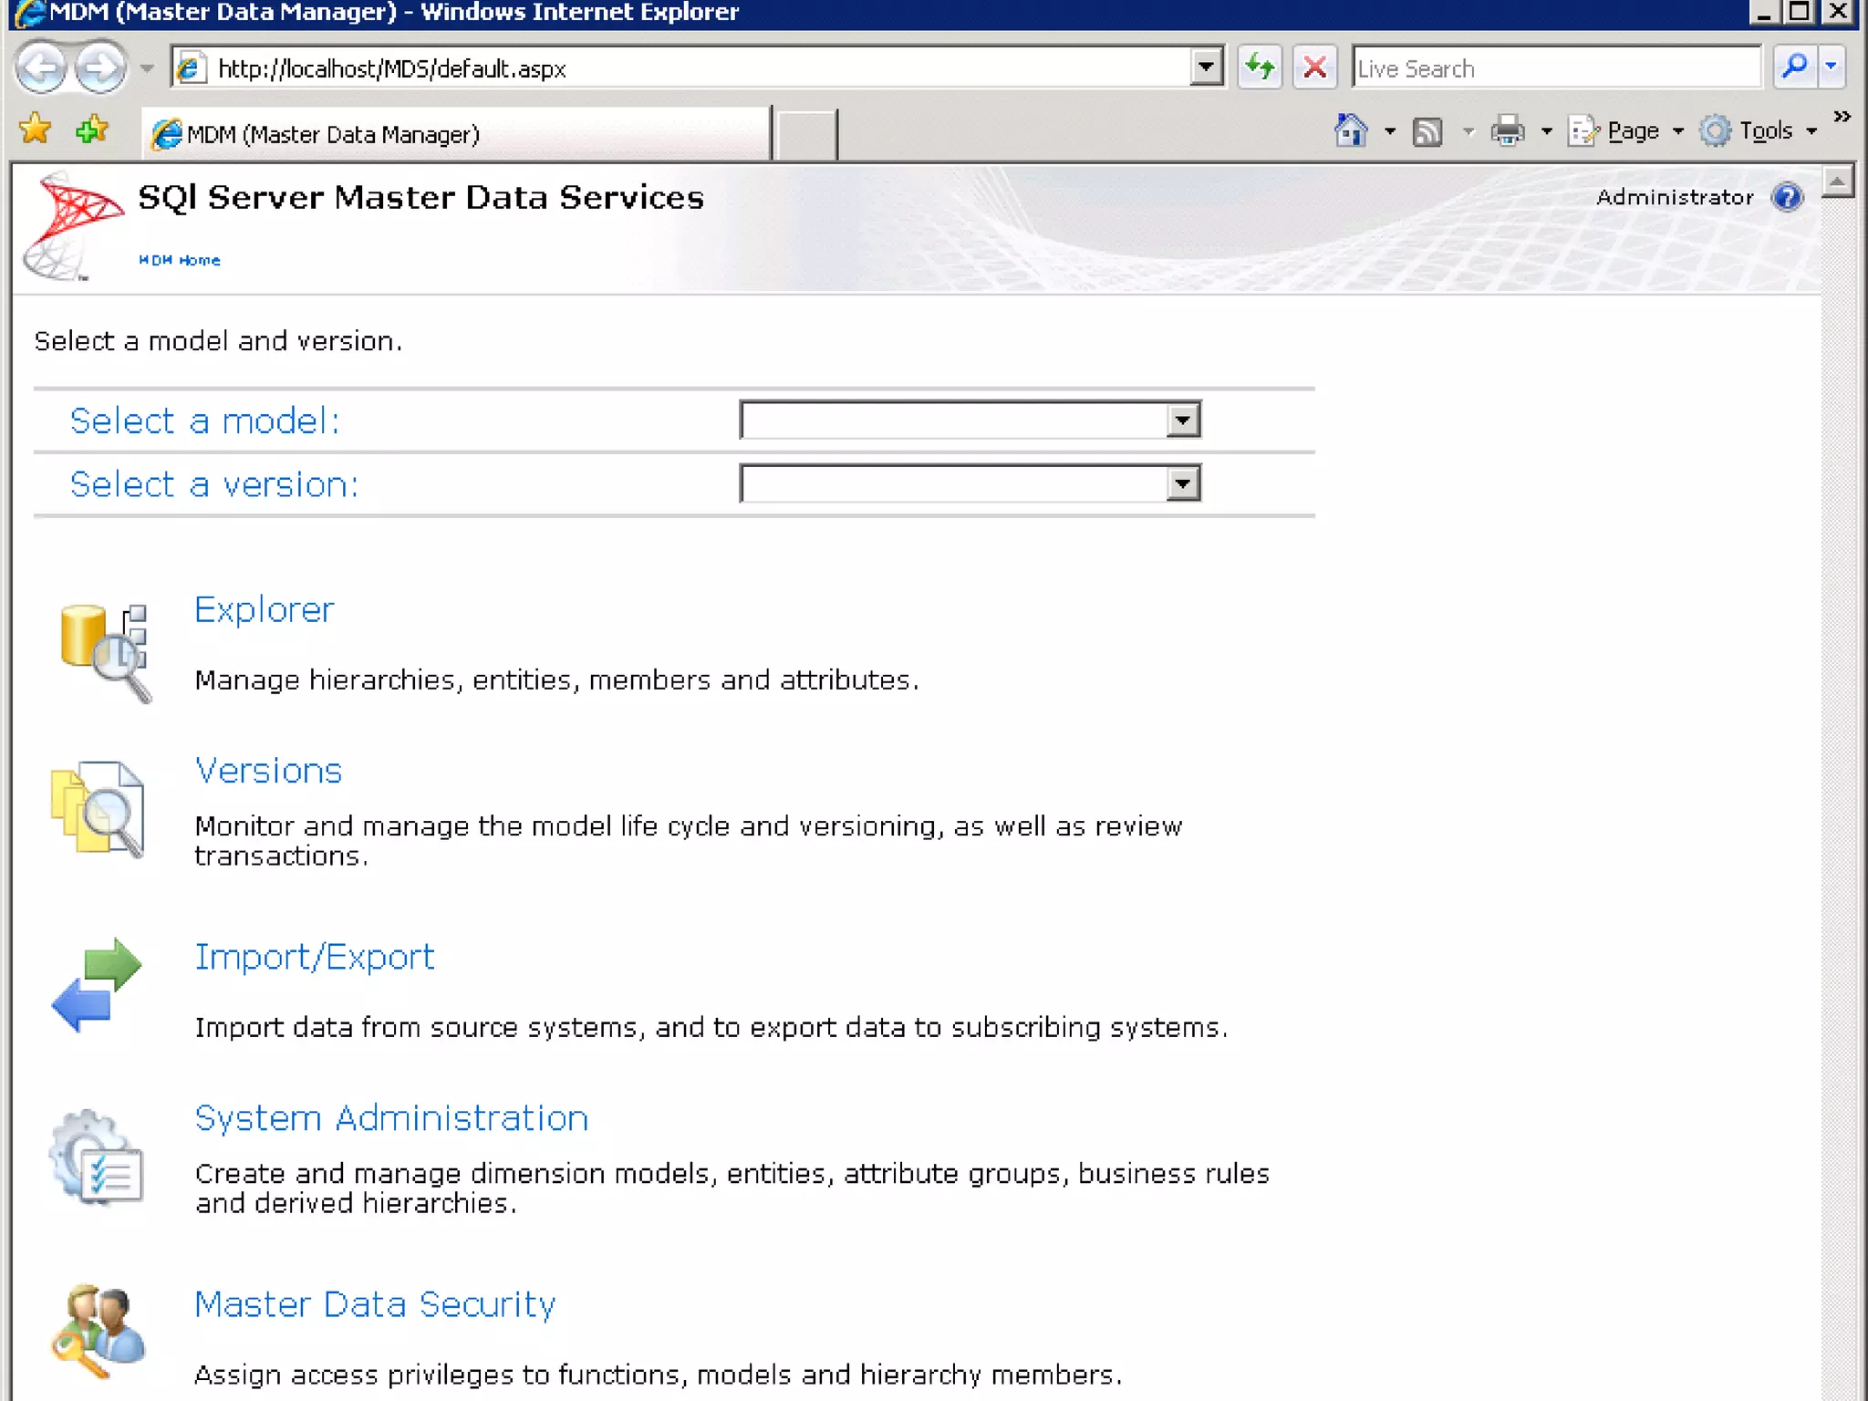Expand the Print options dropdown arrow
The image size is (1868, 1401).
[x=1547, y=131]
